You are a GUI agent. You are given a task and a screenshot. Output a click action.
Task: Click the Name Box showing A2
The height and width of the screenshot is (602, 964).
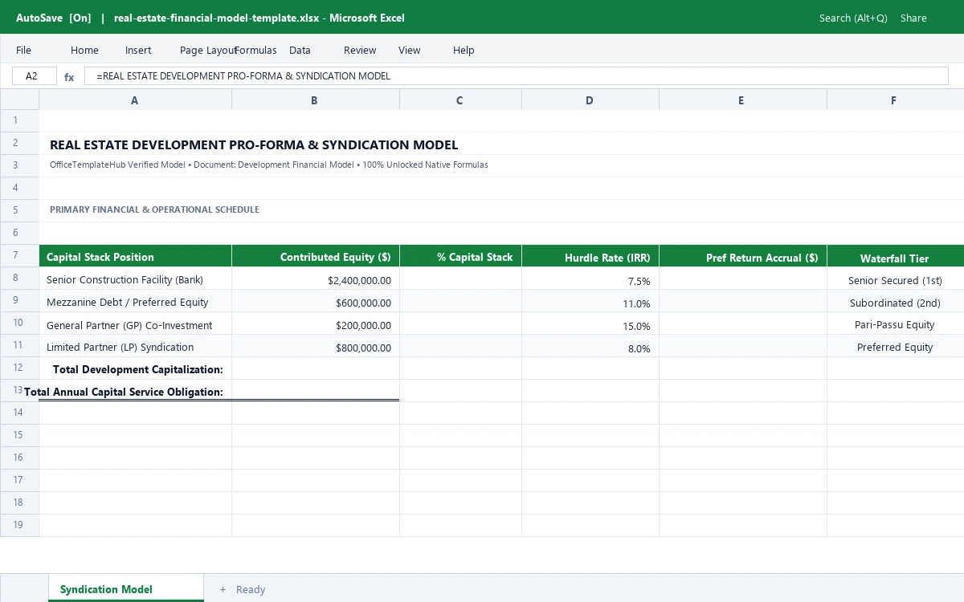coord(35,76)
